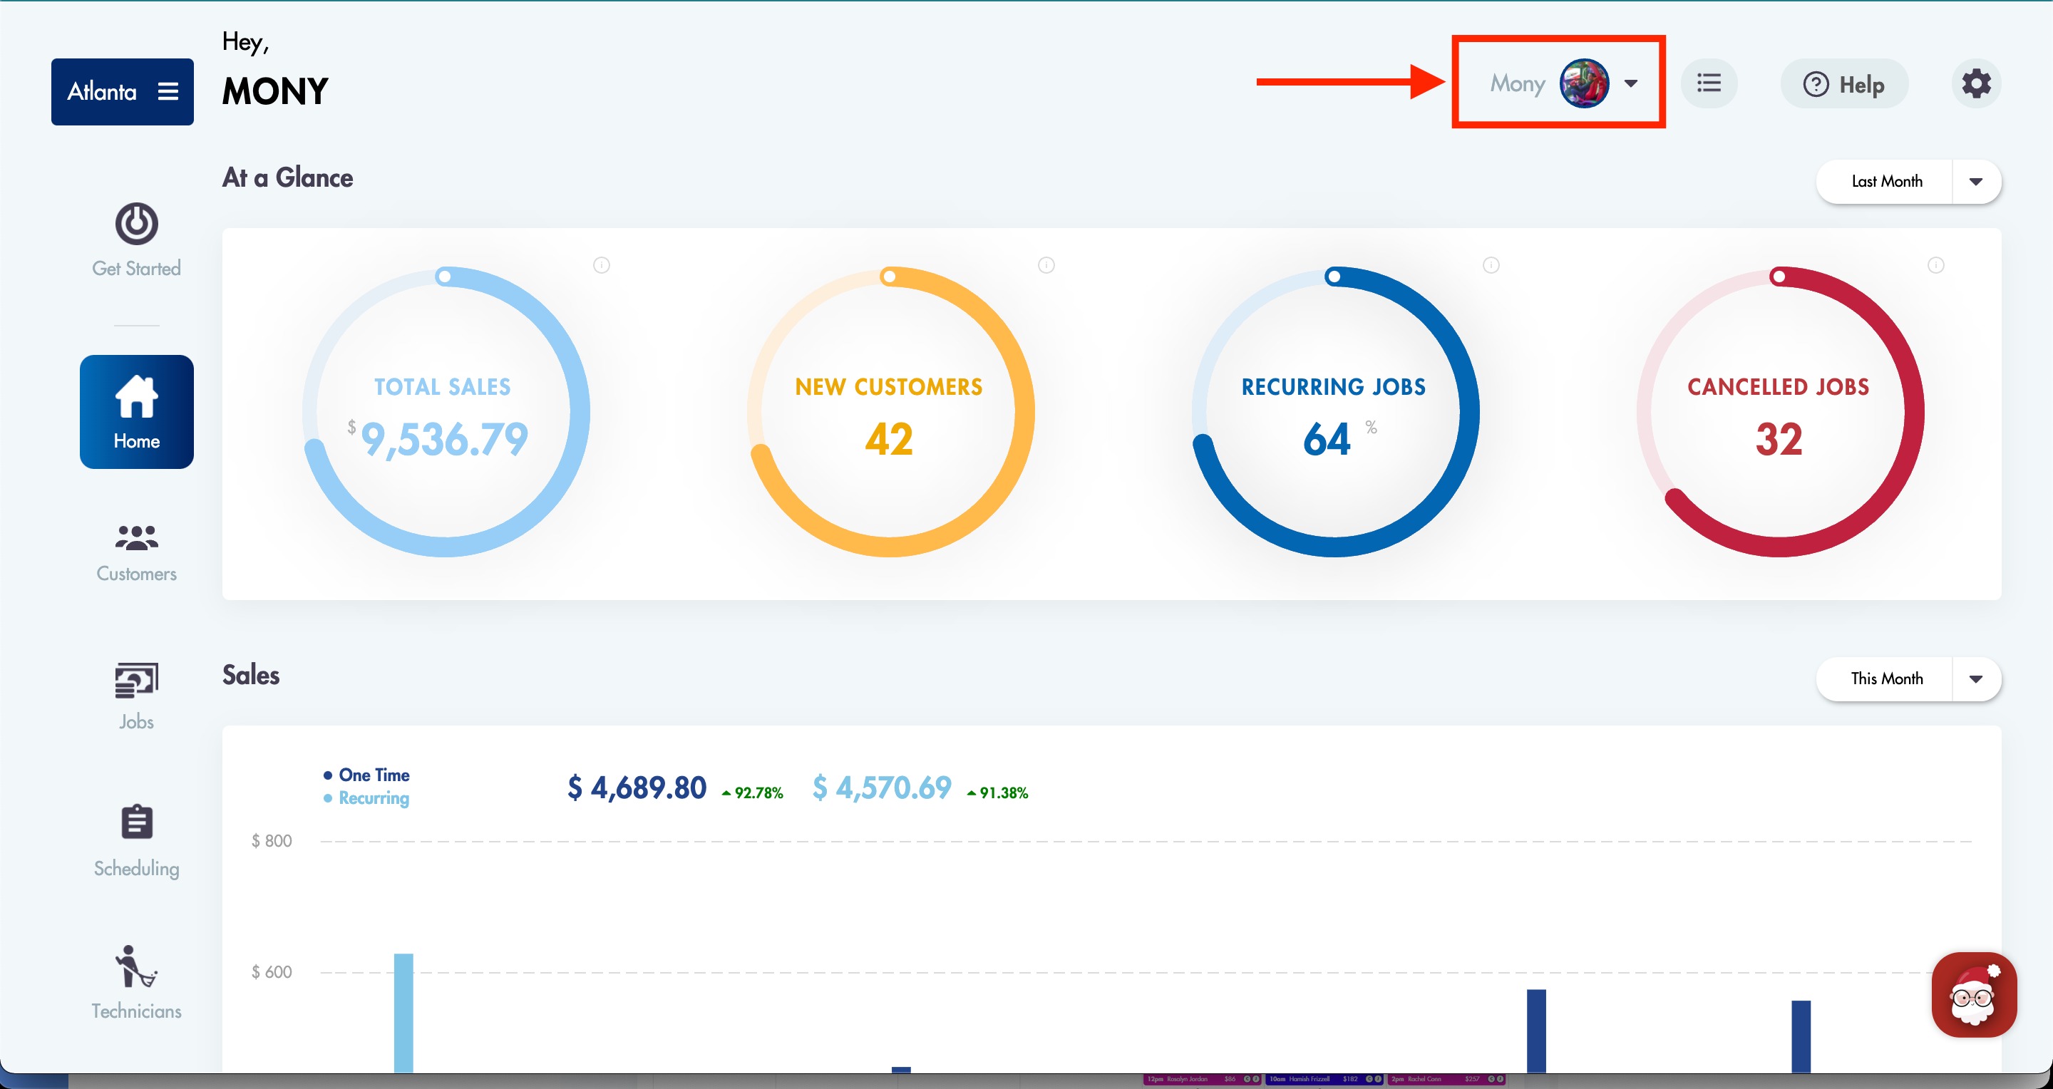Image resolution: width=2053 pixels, height=1089 pixels.
Task: Click the Jobs cash icon
Action: tap(136, 681)
